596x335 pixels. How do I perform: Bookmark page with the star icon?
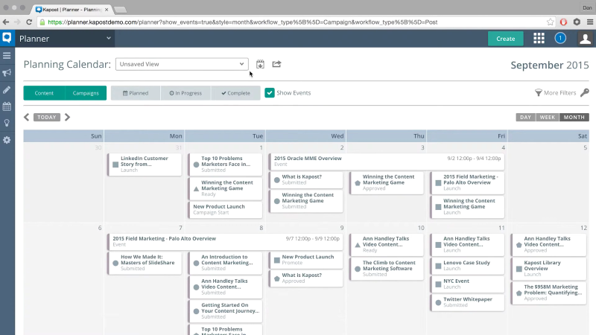[x=550, y=22]
